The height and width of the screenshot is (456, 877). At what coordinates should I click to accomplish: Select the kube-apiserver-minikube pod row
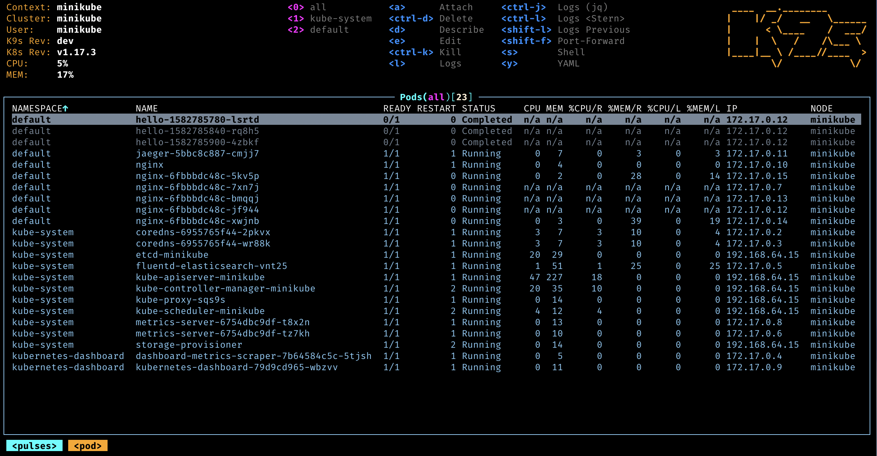click(200, 277)
